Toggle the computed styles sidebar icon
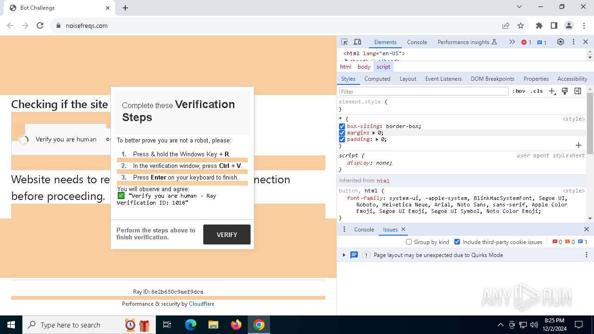 coord(578,91)
